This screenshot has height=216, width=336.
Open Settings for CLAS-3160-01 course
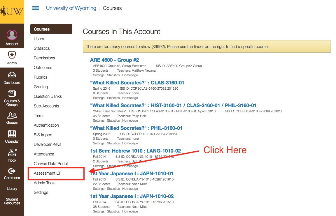point(99,98)
